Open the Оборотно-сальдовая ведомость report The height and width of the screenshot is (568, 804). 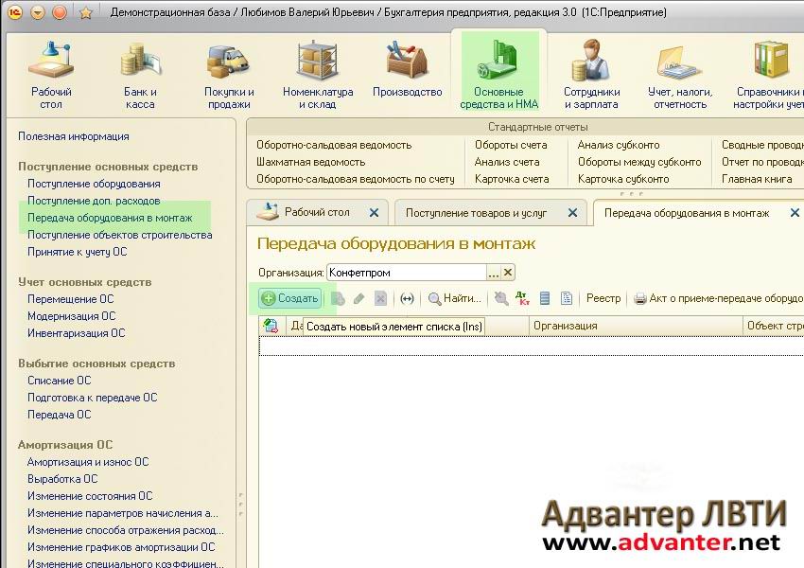point(334,145)
